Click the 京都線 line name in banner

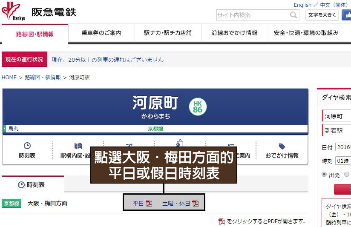(155, 129)
